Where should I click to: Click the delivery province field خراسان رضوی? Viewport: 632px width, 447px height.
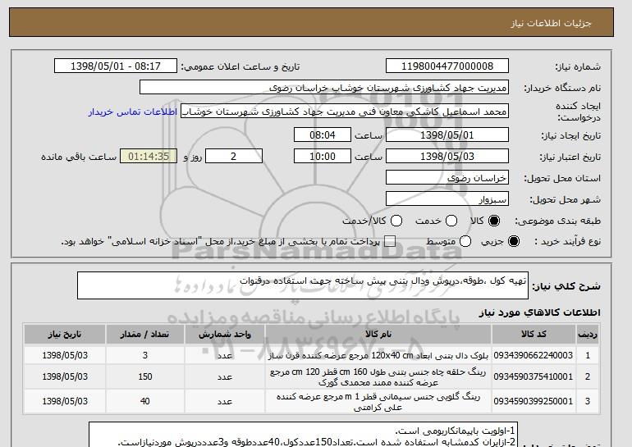[x=447, y=178]
